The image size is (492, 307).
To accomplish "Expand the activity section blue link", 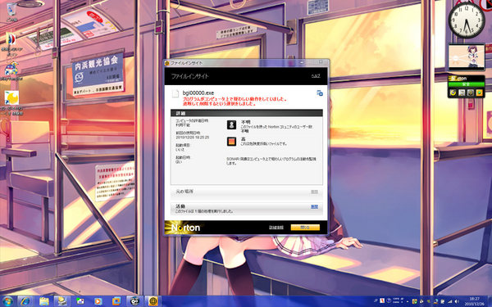I will point(314,207).
